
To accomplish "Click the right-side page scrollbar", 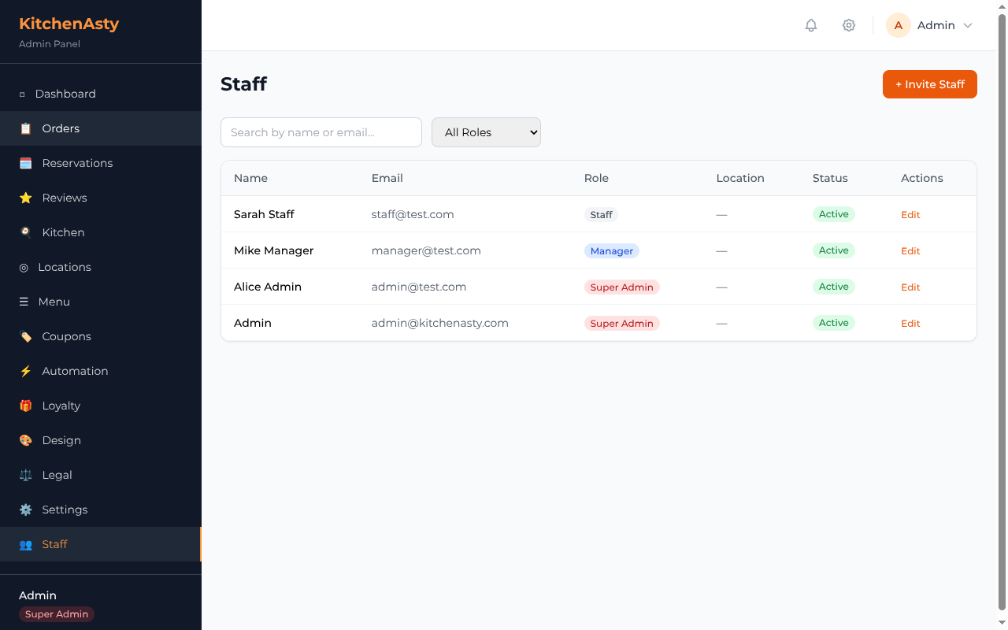I will tap(1002, 315).
